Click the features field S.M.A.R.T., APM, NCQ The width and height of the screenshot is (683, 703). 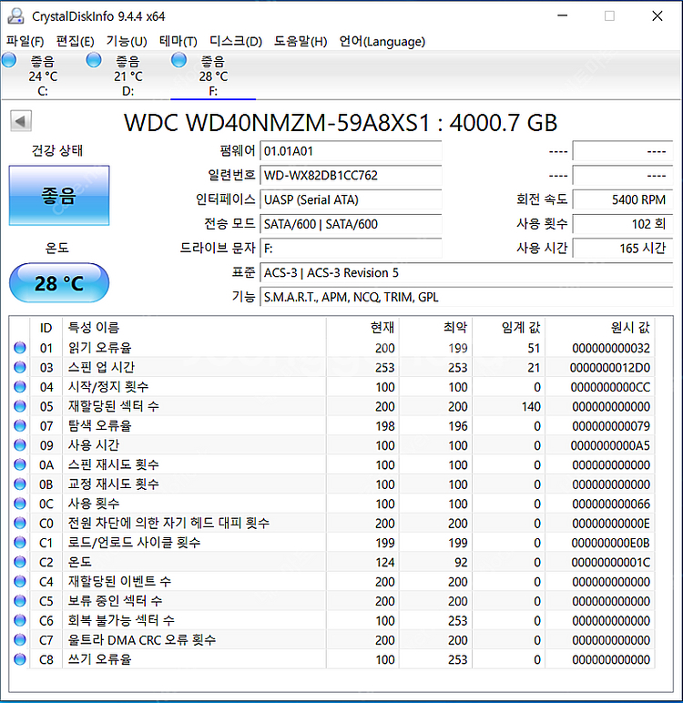click(x=466, y=297)
